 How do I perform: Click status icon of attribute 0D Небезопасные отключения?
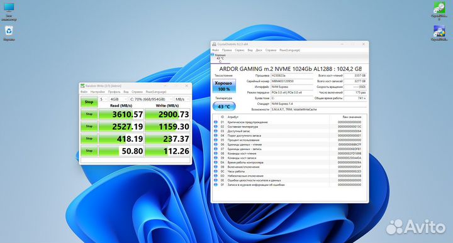[216, 176]
